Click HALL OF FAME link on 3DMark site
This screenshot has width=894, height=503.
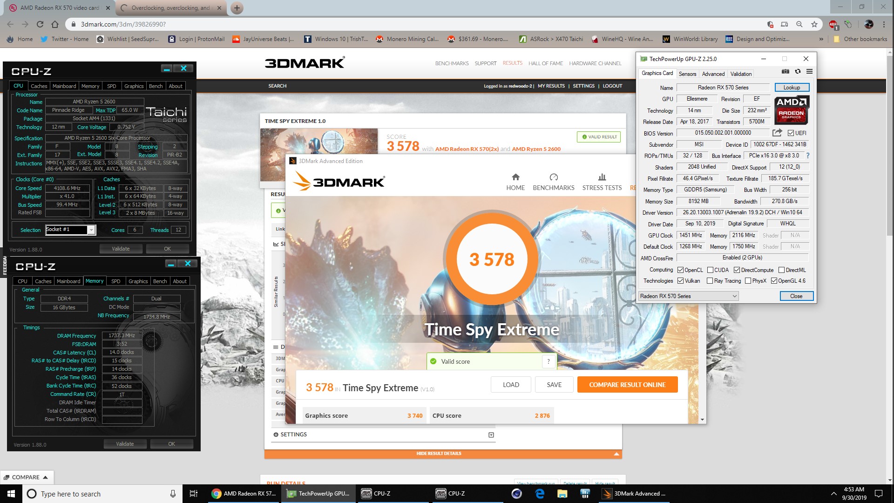pos(546,63)
